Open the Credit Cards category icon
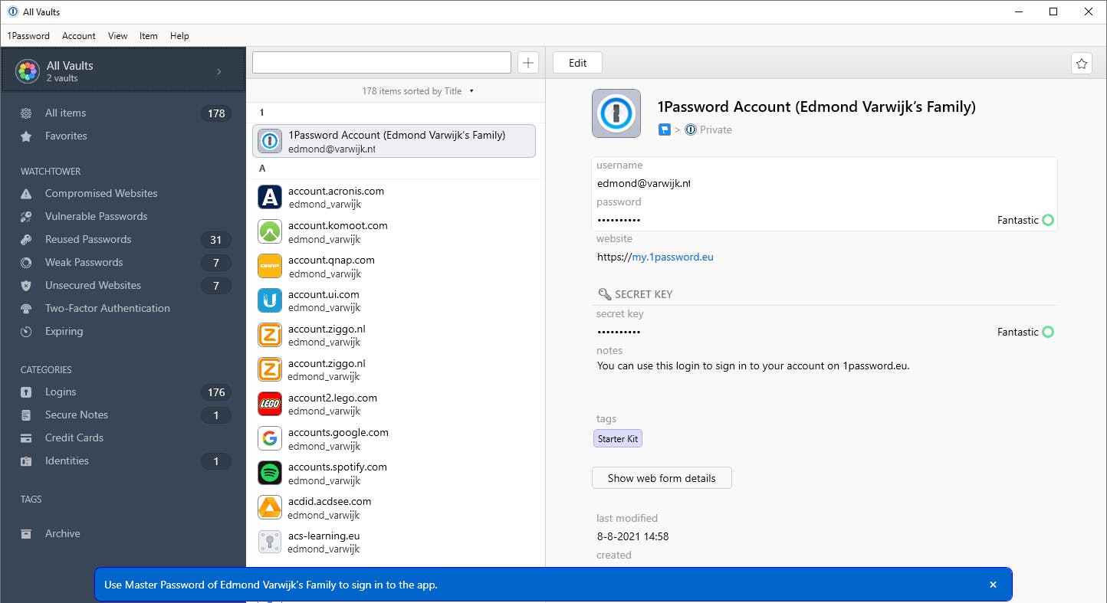This screenshot has width=1107, height=603. tap(26, 438)
